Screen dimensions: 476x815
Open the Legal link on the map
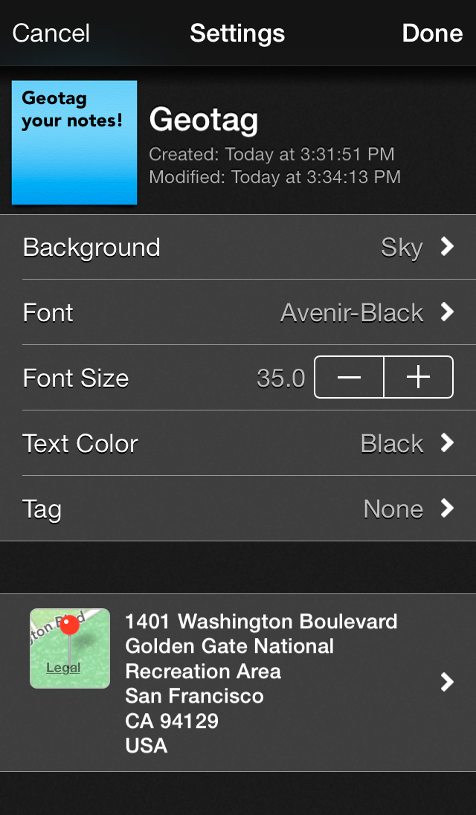(x=63, y=668)
